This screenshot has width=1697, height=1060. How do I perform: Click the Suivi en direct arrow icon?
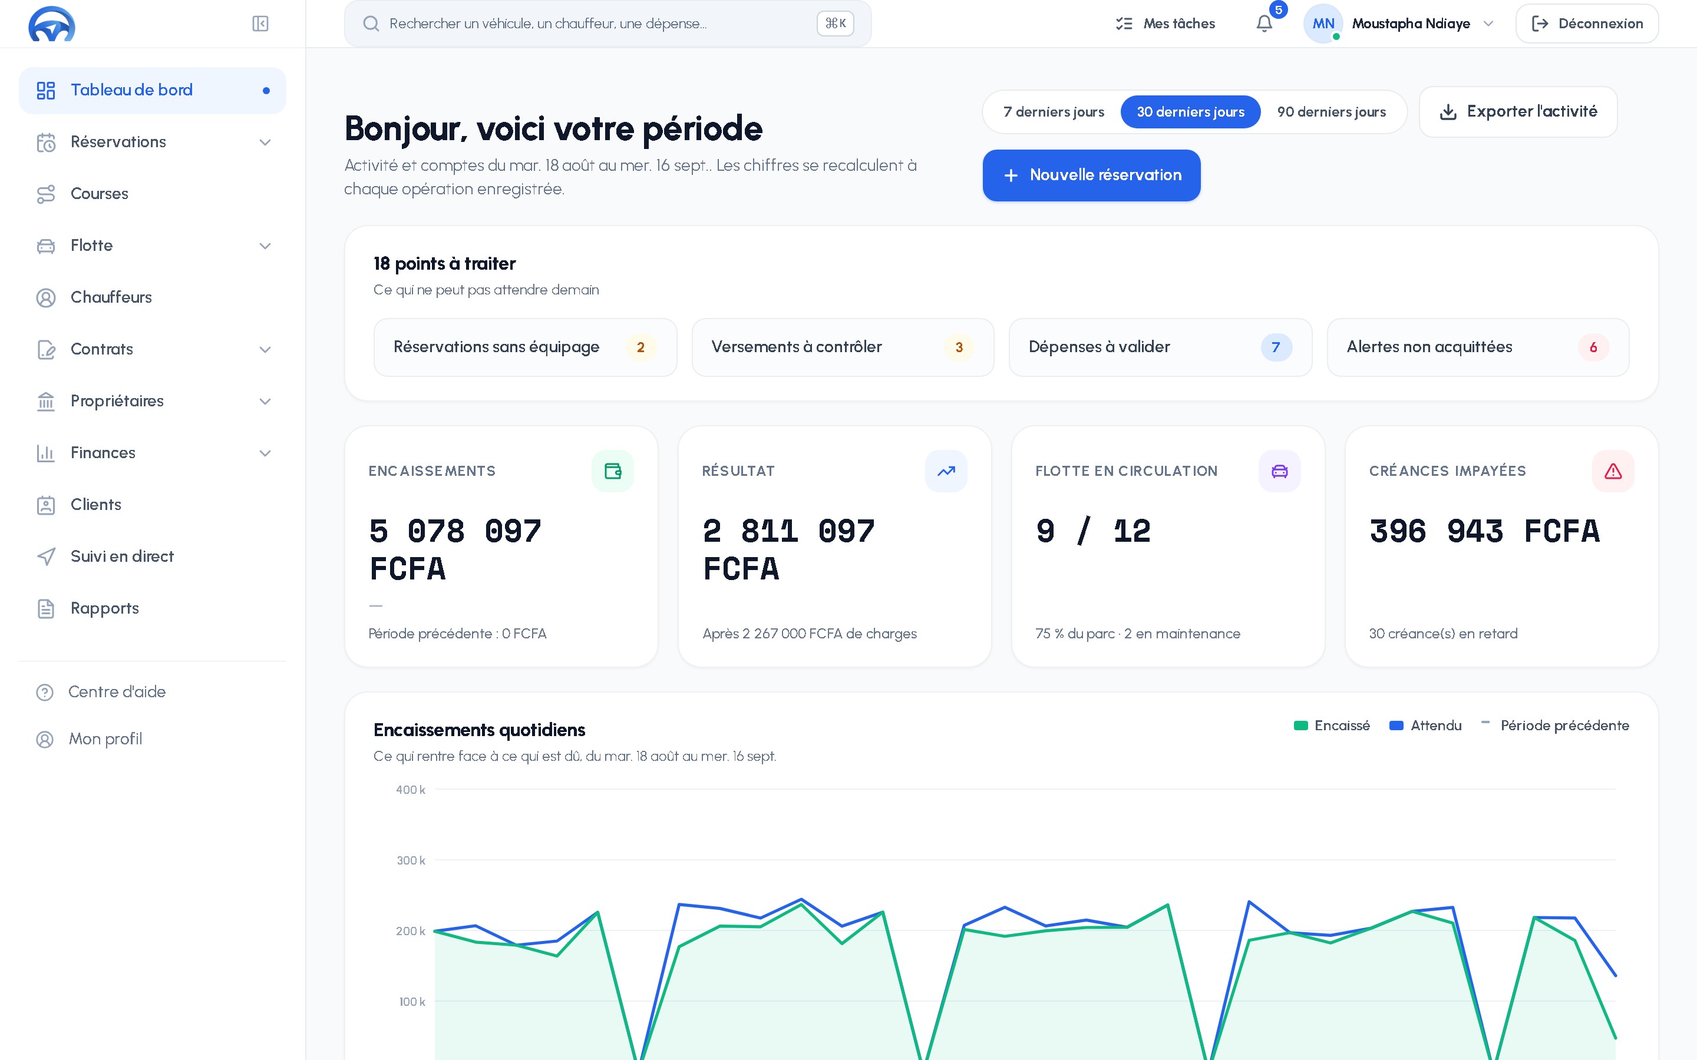(45, 556)
